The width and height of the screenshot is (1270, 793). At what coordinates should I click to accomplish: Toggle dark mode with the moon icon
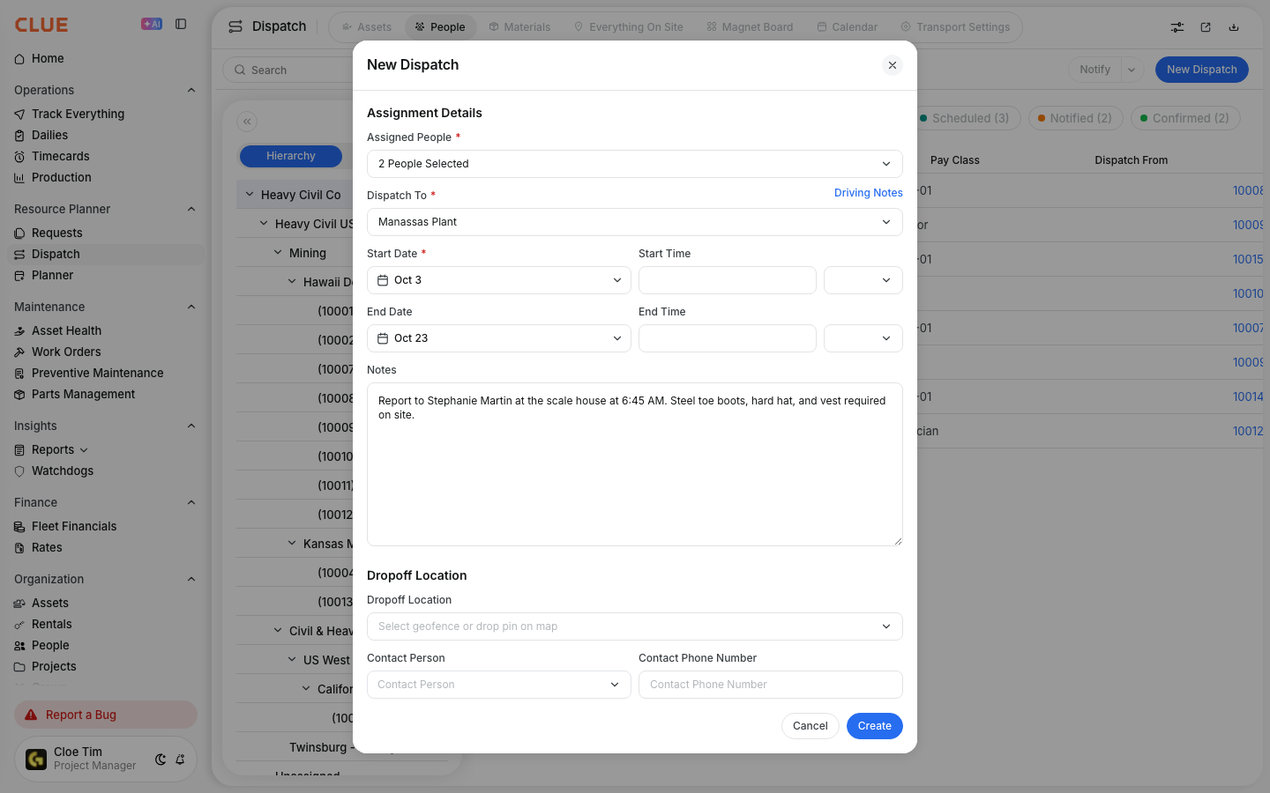[x=161, y=760]
